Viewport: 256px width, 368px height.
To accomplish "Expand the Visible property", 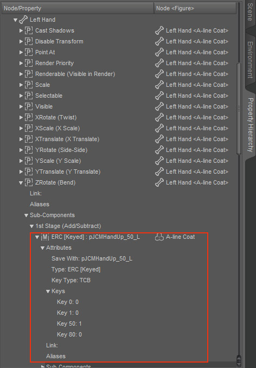I will (x=21, y=106).
